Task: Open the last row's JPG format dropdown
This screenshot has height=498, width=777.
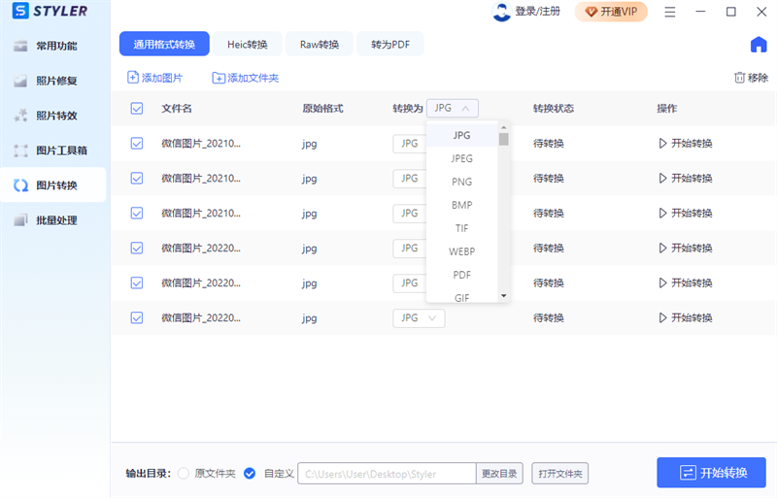Action: [419, 317]
